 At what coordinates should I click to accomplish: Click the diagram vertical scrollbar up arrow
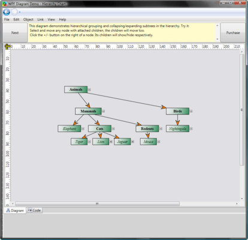coord(242,52)
